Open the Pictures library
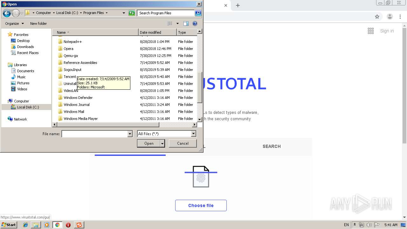The height and width of the screenshot is (229, 407). [23, 83]
